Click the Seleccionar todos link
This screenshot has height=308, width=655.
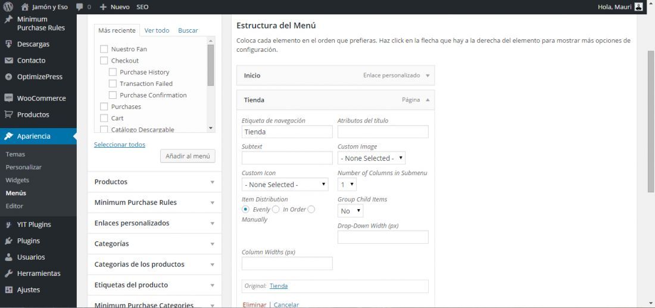(x=120, y=145)
